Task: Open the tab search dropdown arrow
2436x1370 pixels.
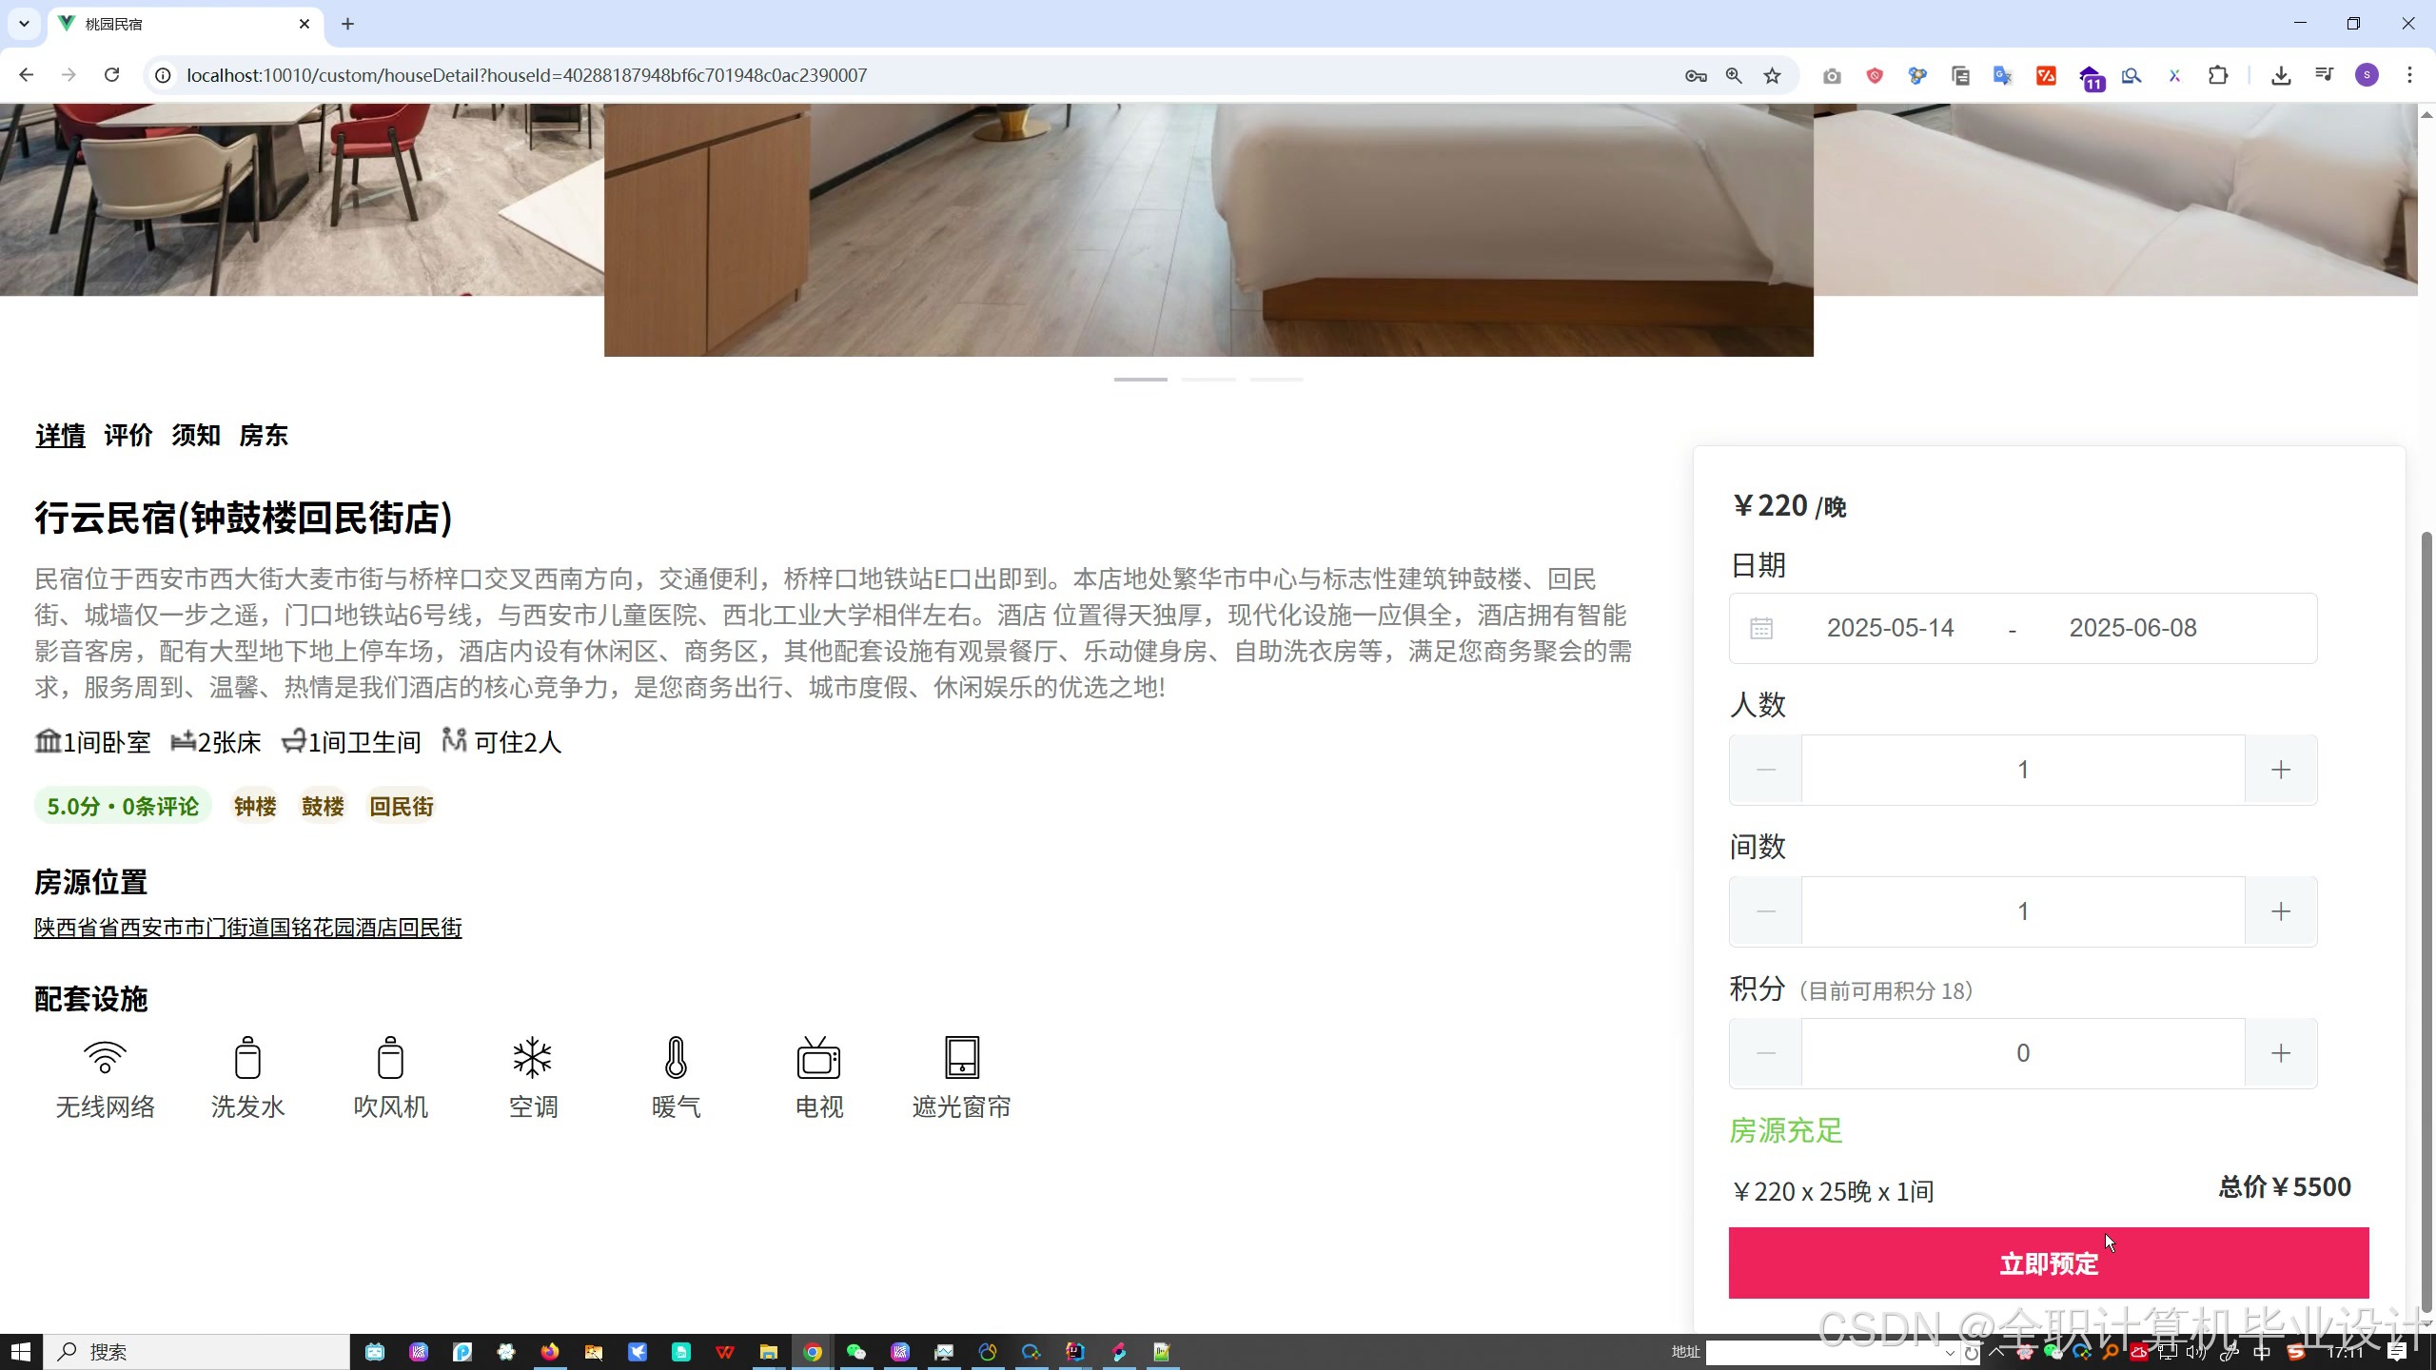Action: 24,24
